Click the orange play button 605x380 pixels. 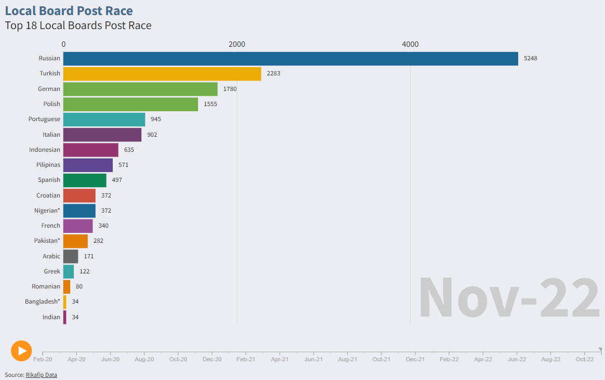coord(21,351)
